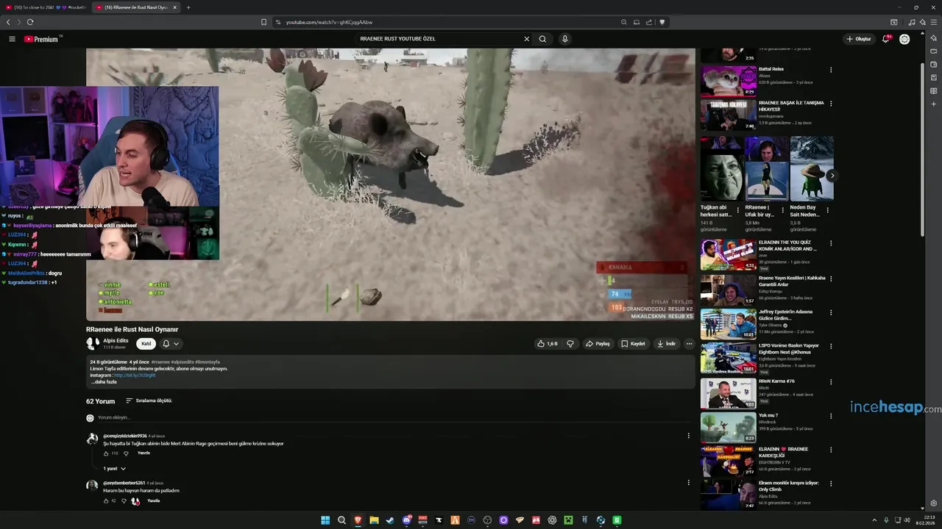Viewport: 942px width, 529px height.
Task: Click the Katıl join button
Action: click(x=146, y=344)
